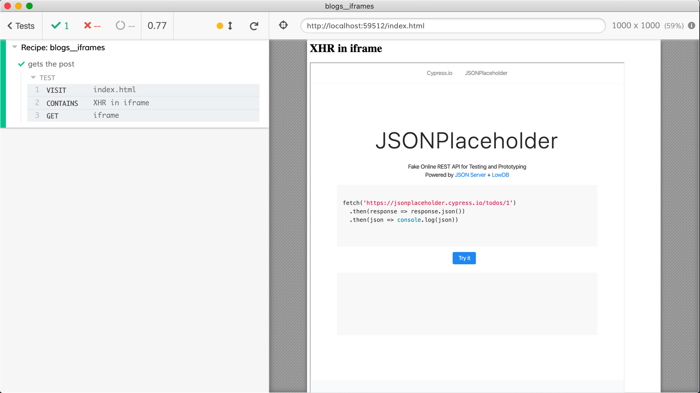
Task: Toggle auto-scrolling with the orange dot arrow icon
Action: pos(225,26)
